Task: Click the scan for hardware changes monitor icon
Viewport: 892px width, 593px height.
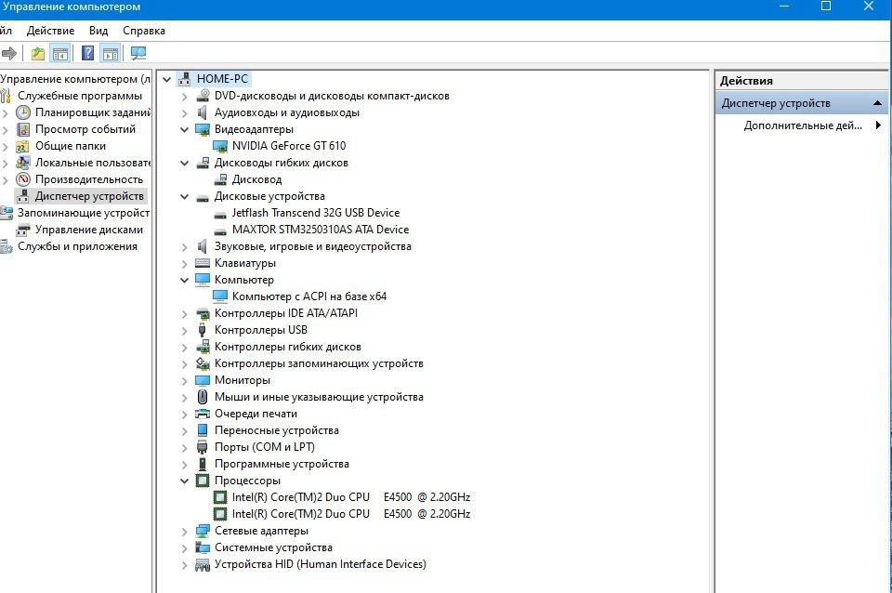Action: [138, 54]
